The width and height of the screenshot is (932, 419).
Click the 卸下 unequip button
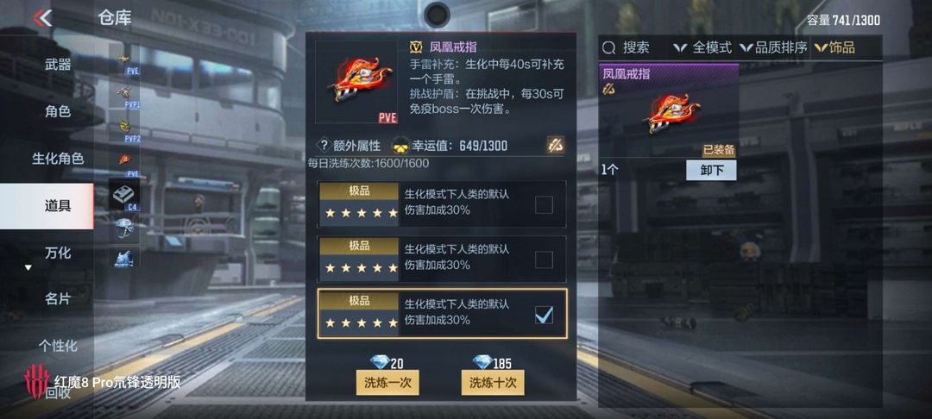tap(711, 171)
